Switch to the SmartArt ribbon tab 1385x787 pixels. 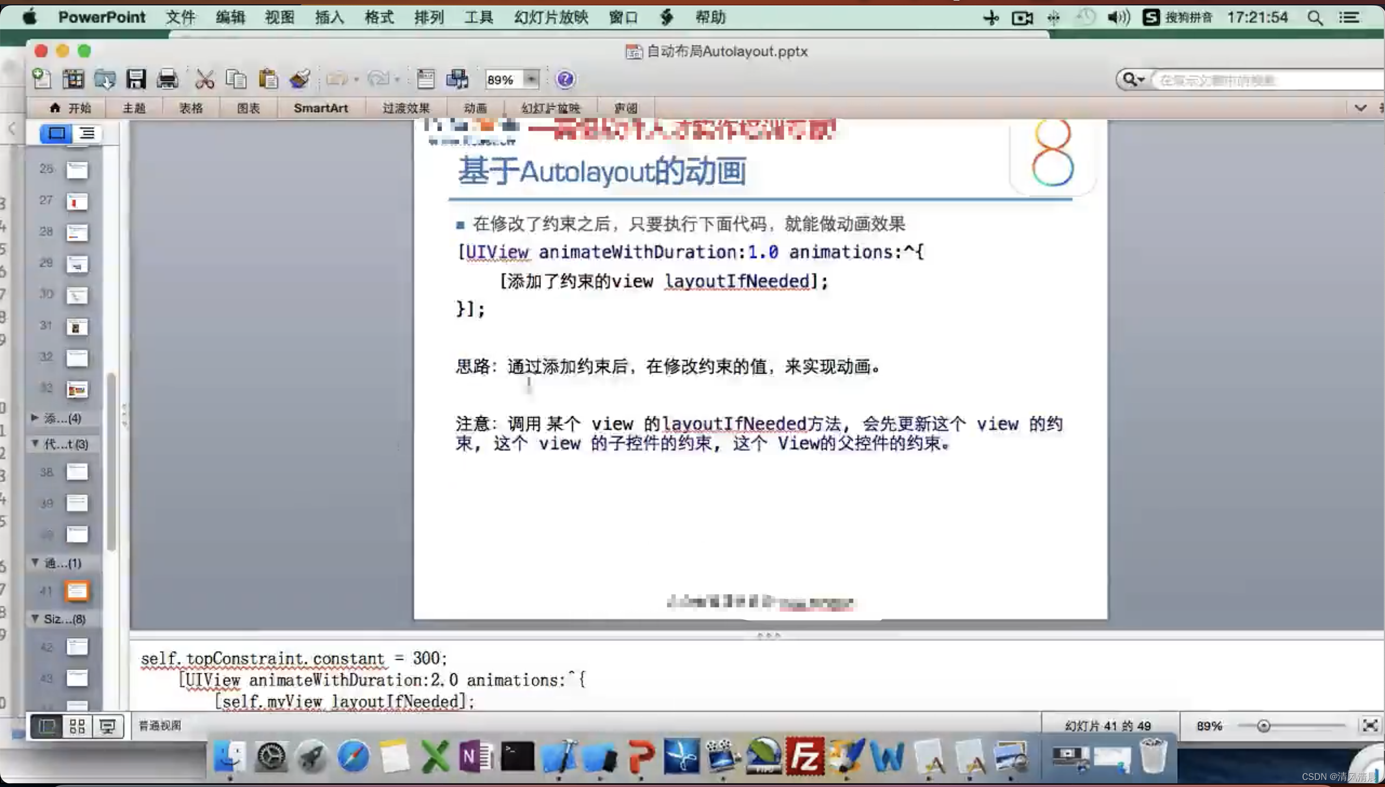(x=321, y=108)
